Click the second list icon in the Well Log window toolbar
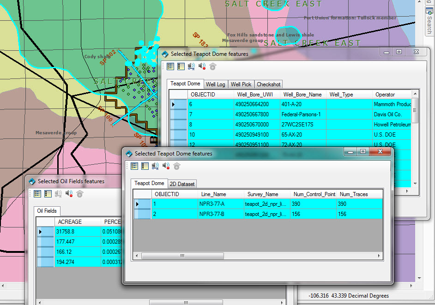435x305 pixels. [x=181, y=66]
